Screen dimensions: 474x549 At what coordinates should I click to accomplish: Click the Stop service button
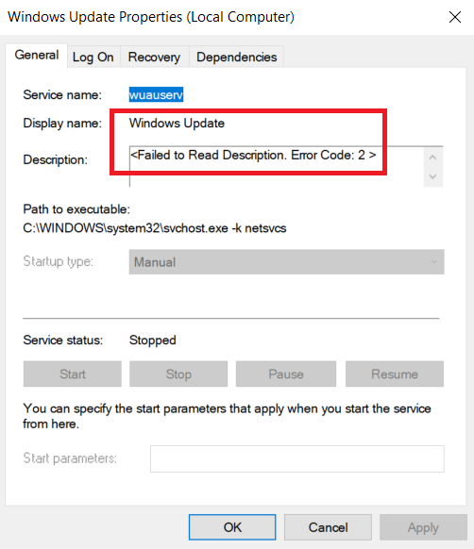(178, 374)
